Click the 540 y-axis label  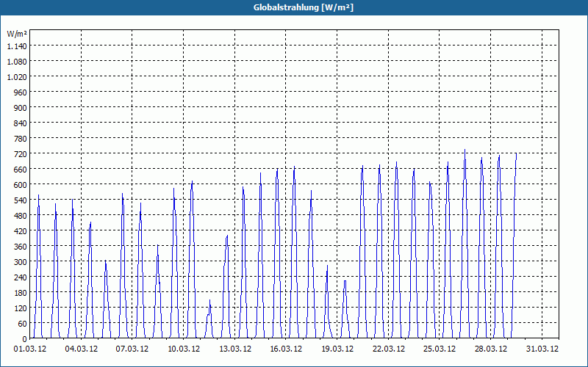coord(21,200)
